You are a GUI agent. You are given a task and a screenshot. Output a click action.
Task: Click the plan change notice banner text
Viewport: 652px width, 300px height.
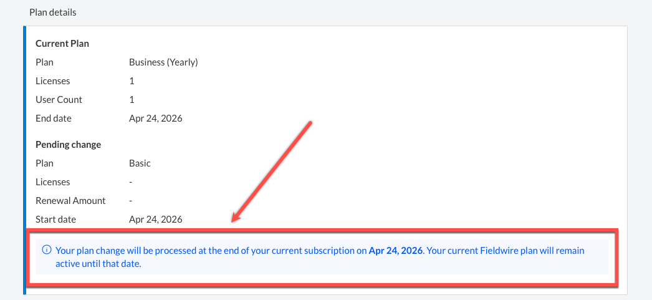pos(320,257)
